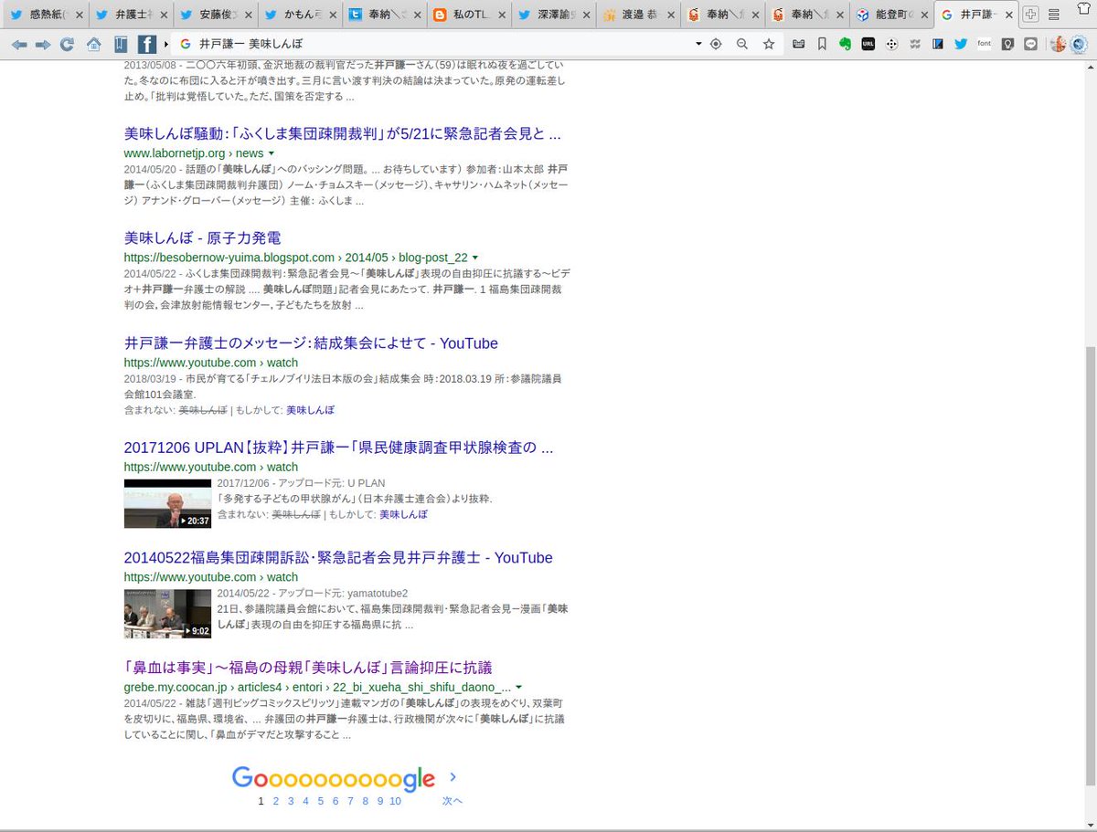Bookmark this page with the star icon
The image size is (1097, 832).
[769, 44]
